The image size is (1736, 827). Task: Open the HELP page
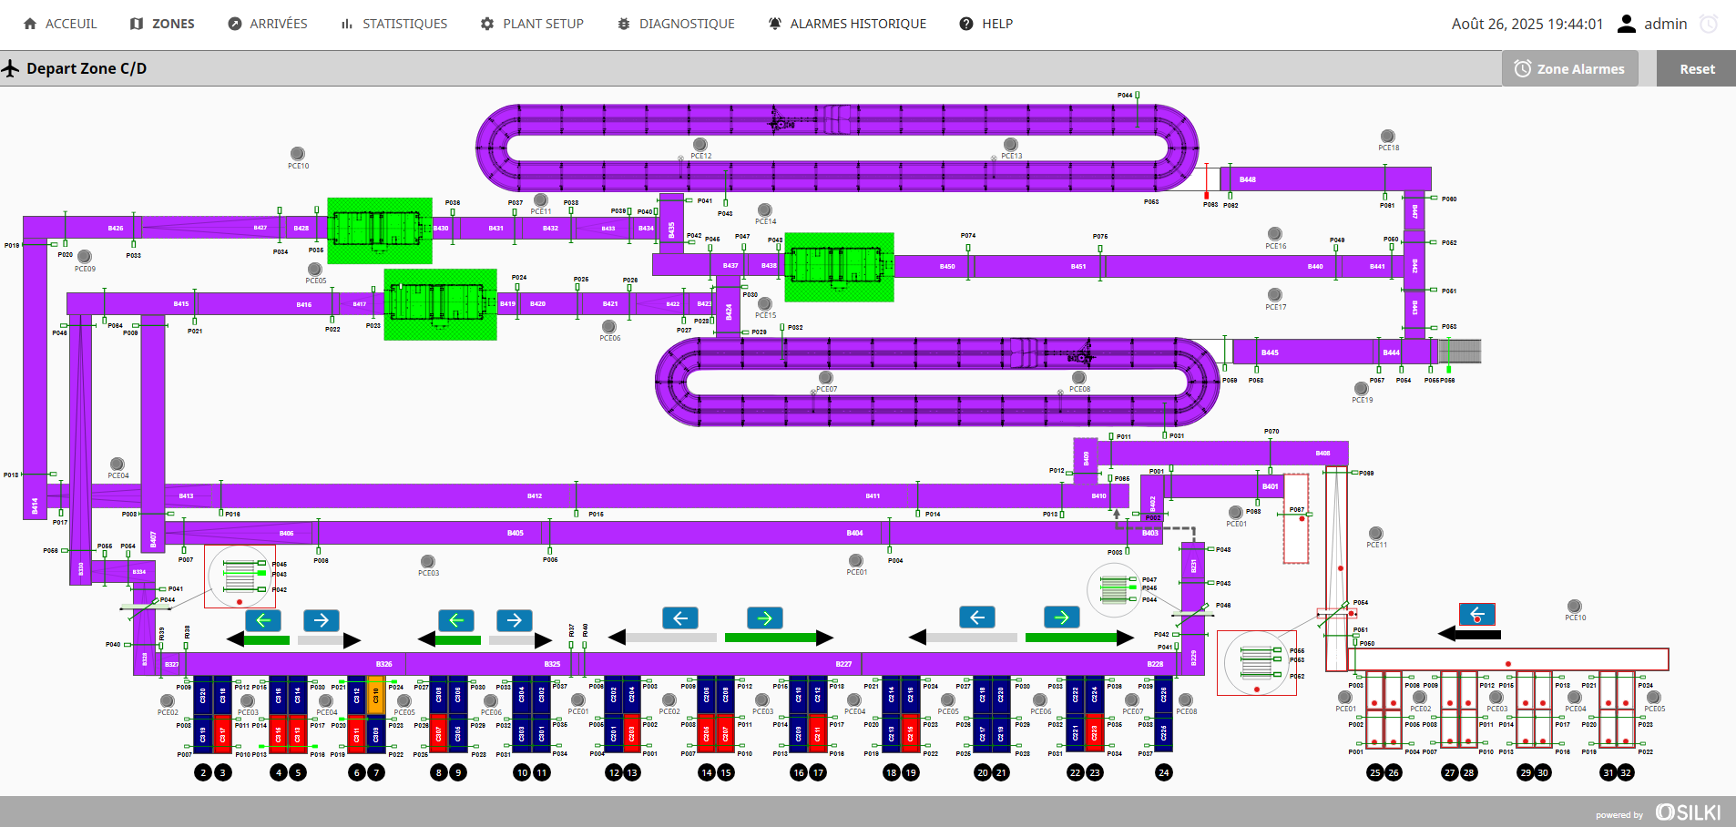click(x=985, y=24)
